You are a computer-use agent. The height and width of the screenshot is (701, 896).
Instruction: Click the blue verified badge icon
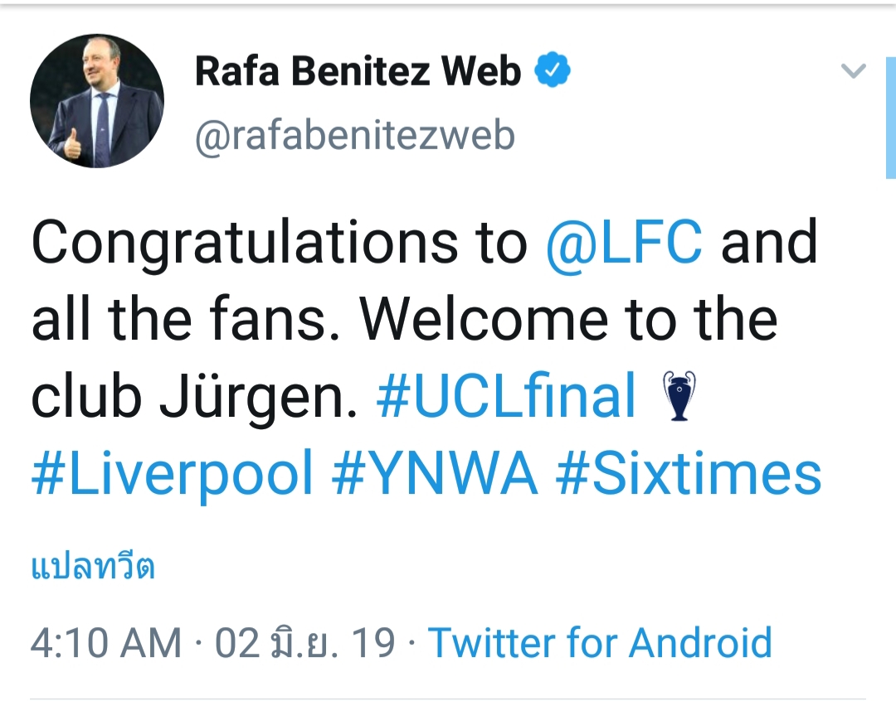click(x=552, y=73)
